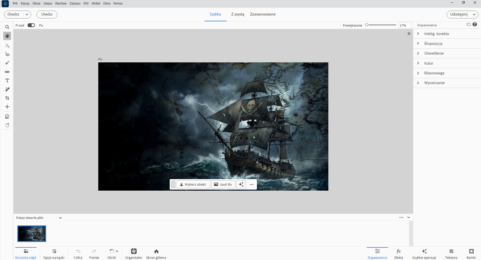Close the open document with the X

pyautogui.click(x=409, y=34)
